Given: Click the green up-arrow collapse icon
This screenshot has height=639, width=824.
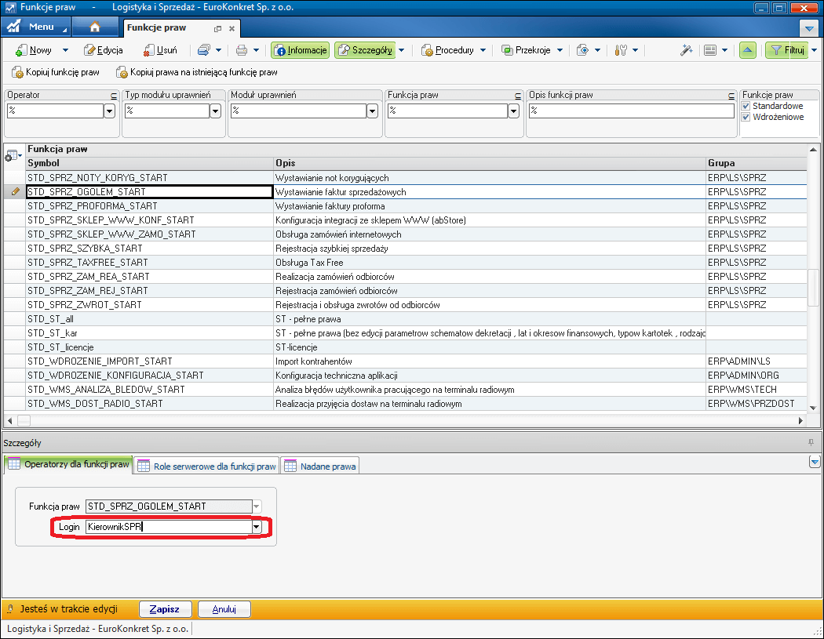Looking at the screenshot, I should (748, 50).
